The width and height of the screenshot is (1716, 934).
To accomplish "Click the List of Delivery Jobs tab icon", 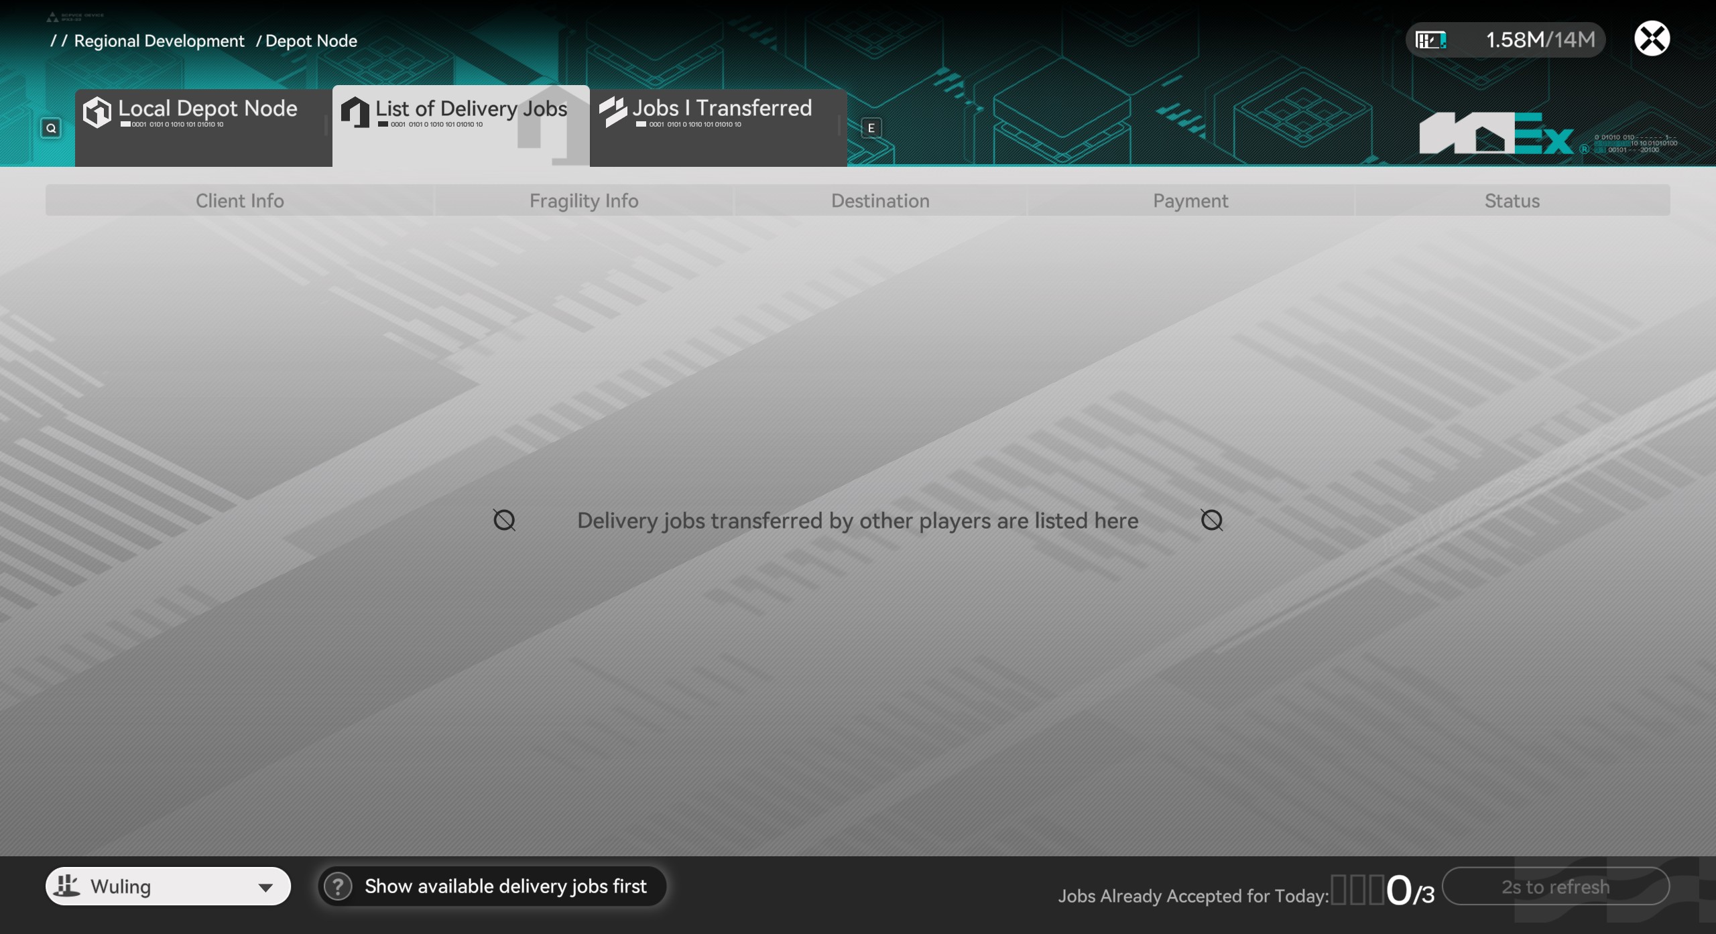I will (x=355, y=112).
